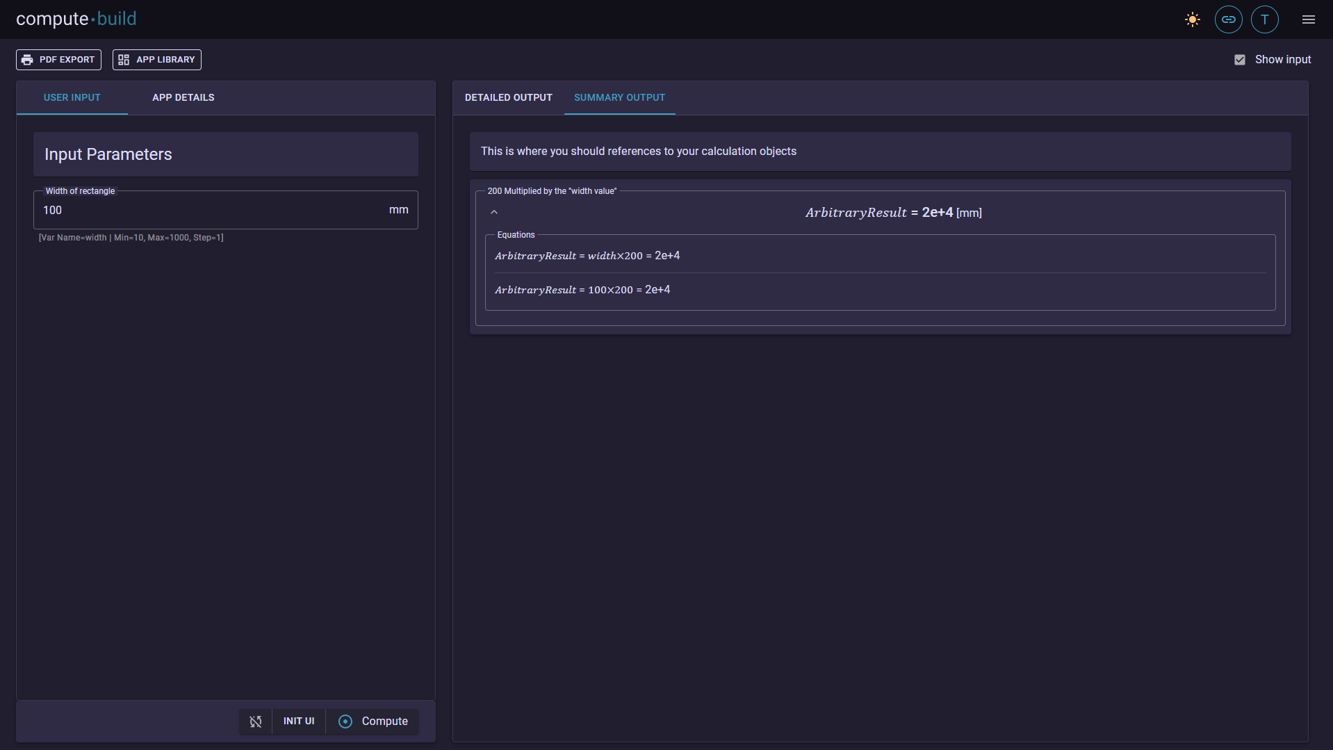Image resolution: width=1333 pixels, height=750 pixels.
Task: Click the Width of rectangle input field
Action: 208,210
